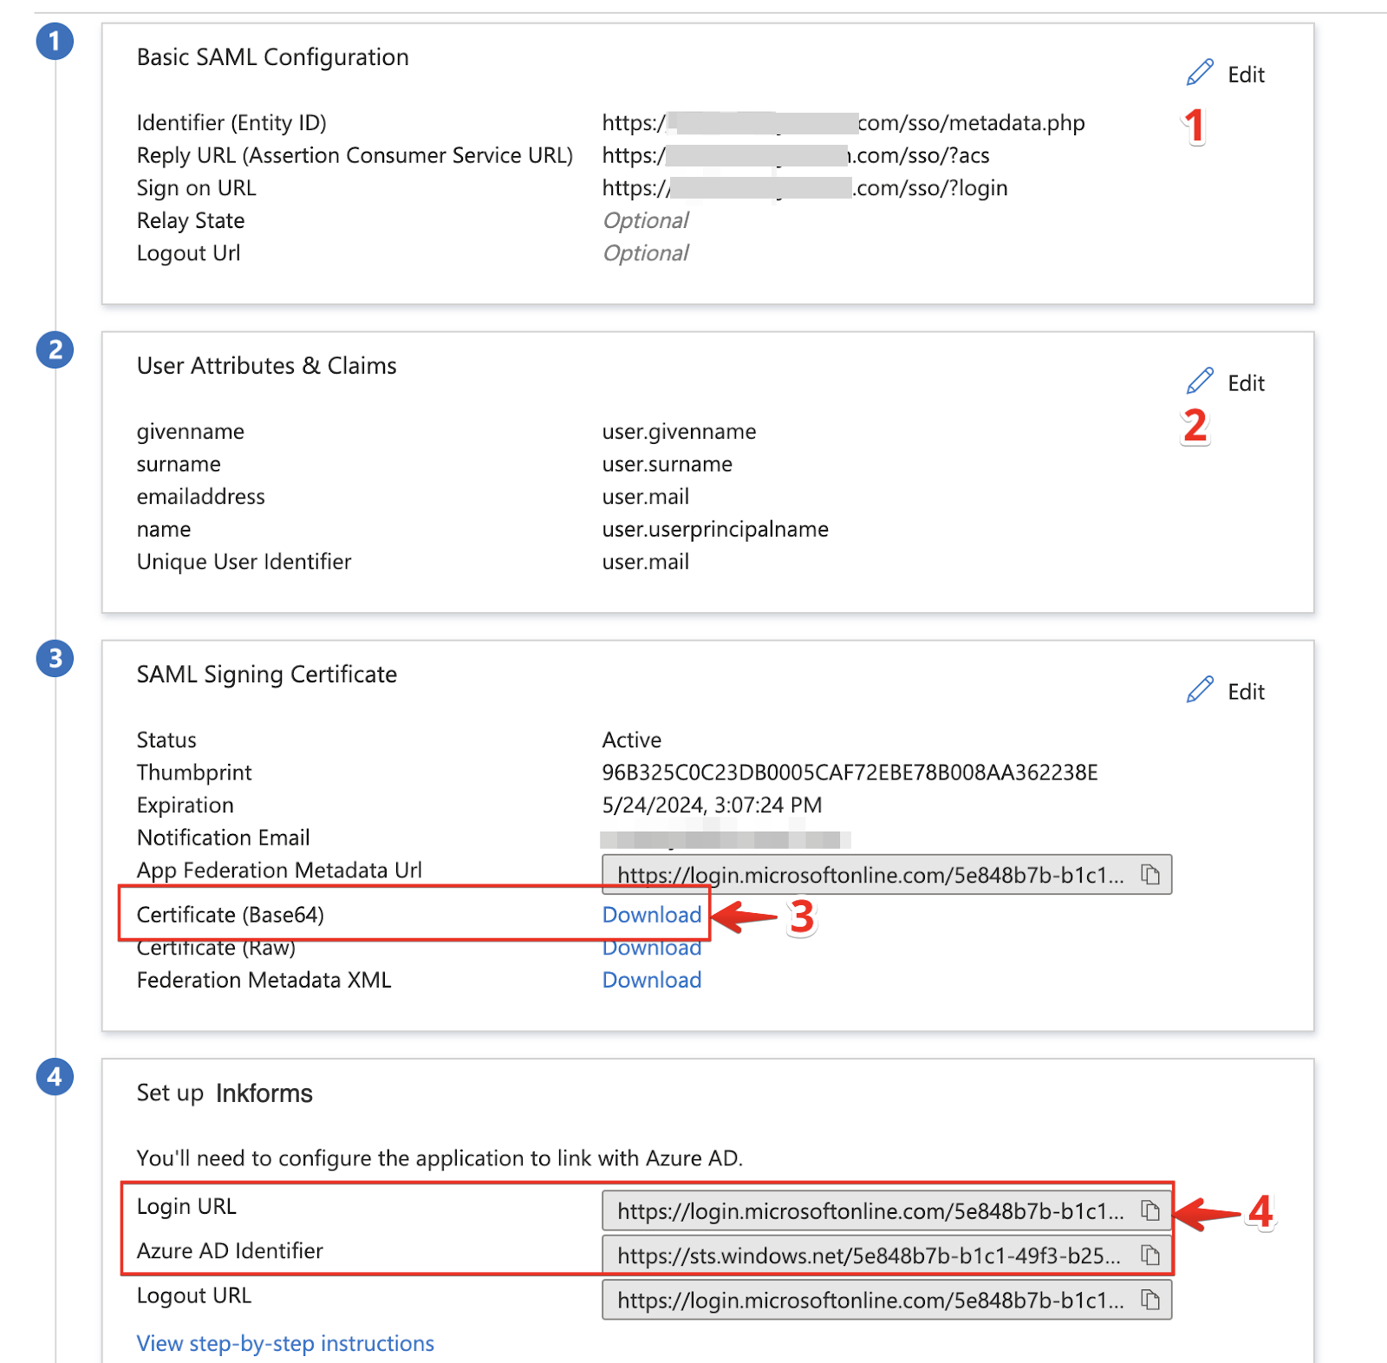Focus the Azure AD Identifier text field
Viewport: 1387px width, 1363px height.
(869, 1255)
